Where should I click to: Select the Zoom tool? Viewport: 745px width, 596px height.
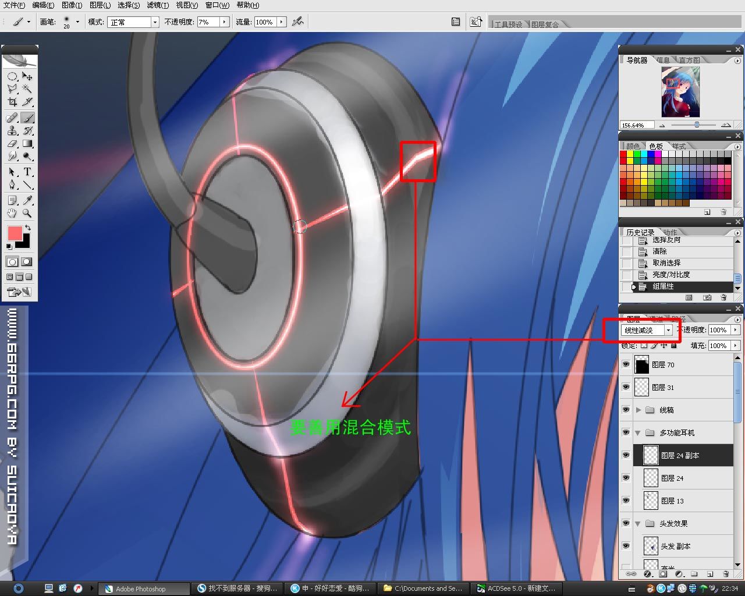click(x=27, y=214)
